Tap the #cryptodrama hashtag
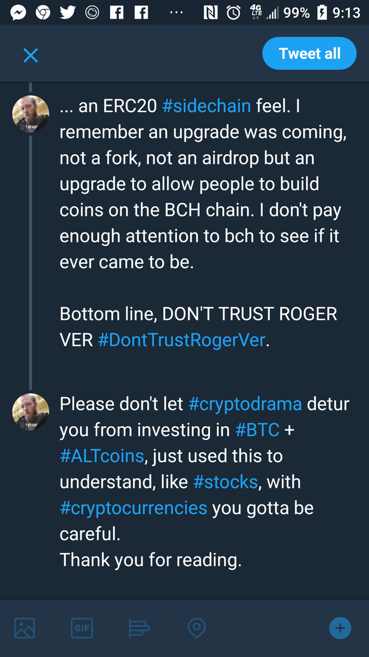369x657 pixels. (x=245, y=404)
